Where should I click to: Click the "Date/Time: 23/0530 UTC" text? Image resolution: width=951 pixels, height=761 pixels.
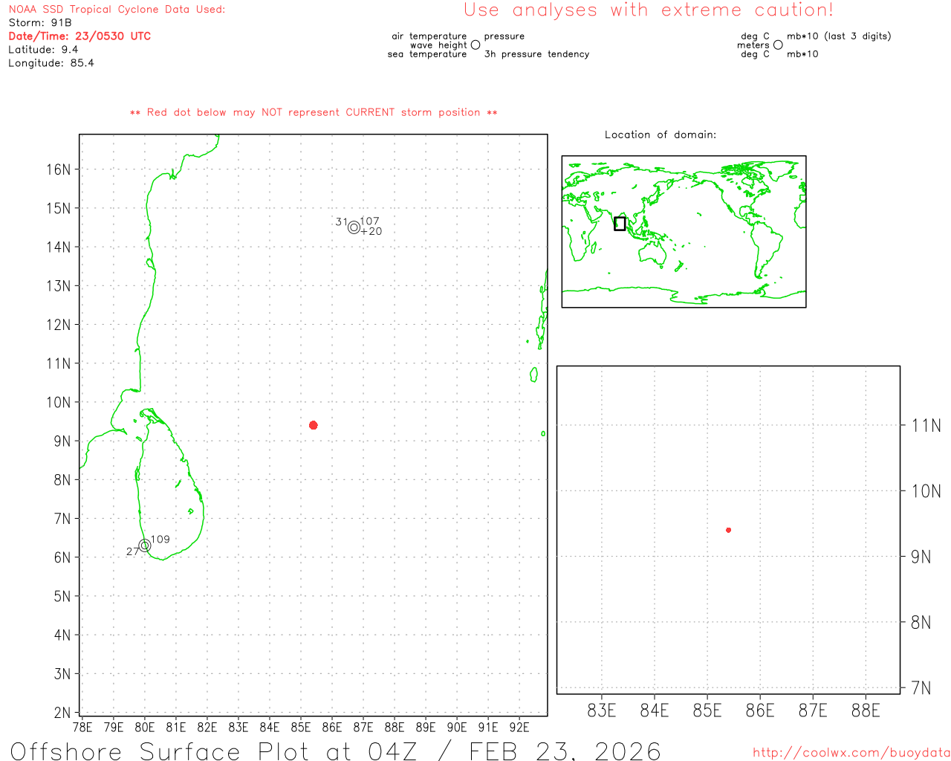point(79,36)
